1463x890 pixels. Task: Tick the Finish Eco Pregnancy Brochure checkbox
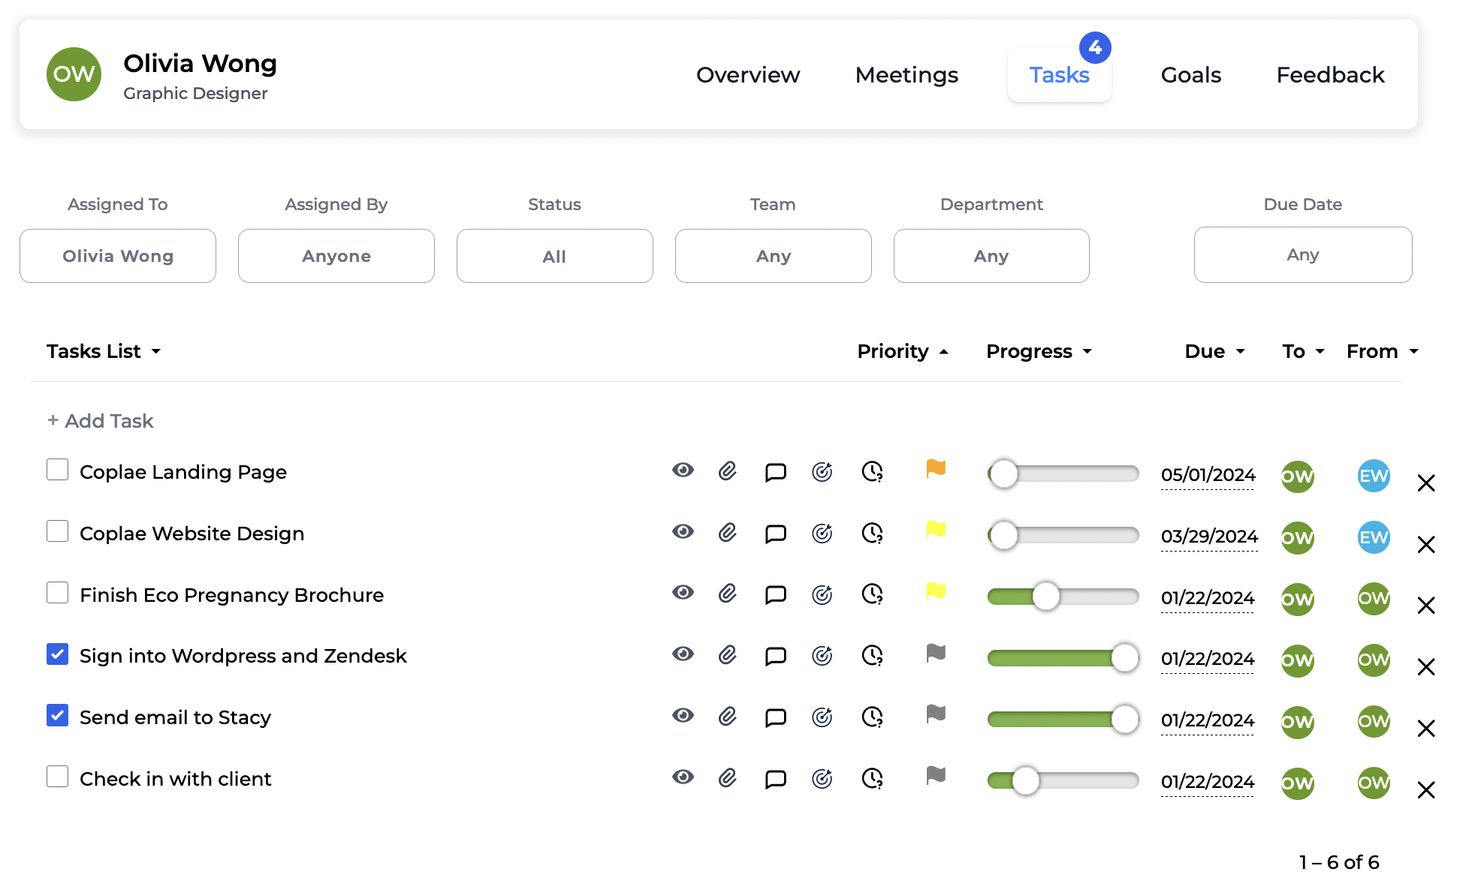point(58,593)
